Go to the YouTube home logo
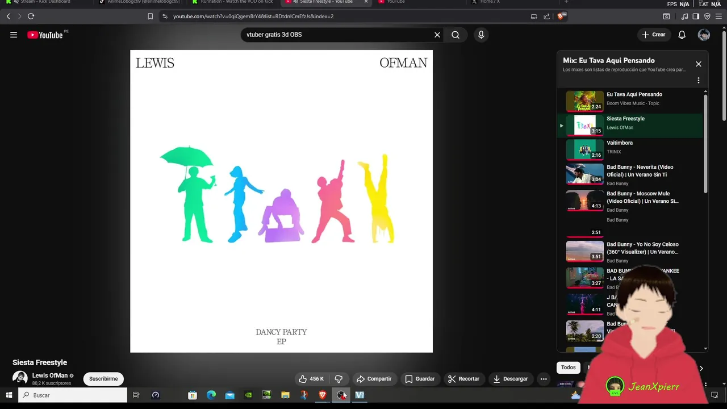The width and height of the screenshot is (727, 409). click(x=45, y=35)
